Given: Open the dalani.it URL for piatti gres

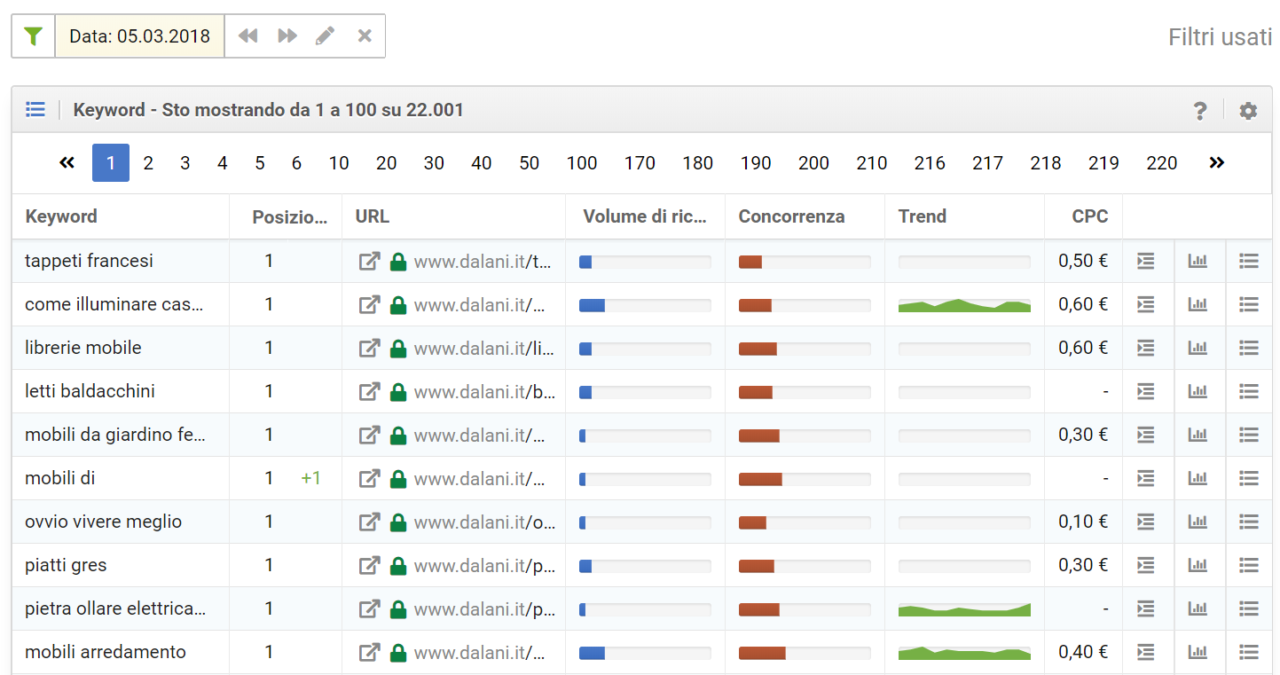Looking at the screenshot, I should point(484,565).
